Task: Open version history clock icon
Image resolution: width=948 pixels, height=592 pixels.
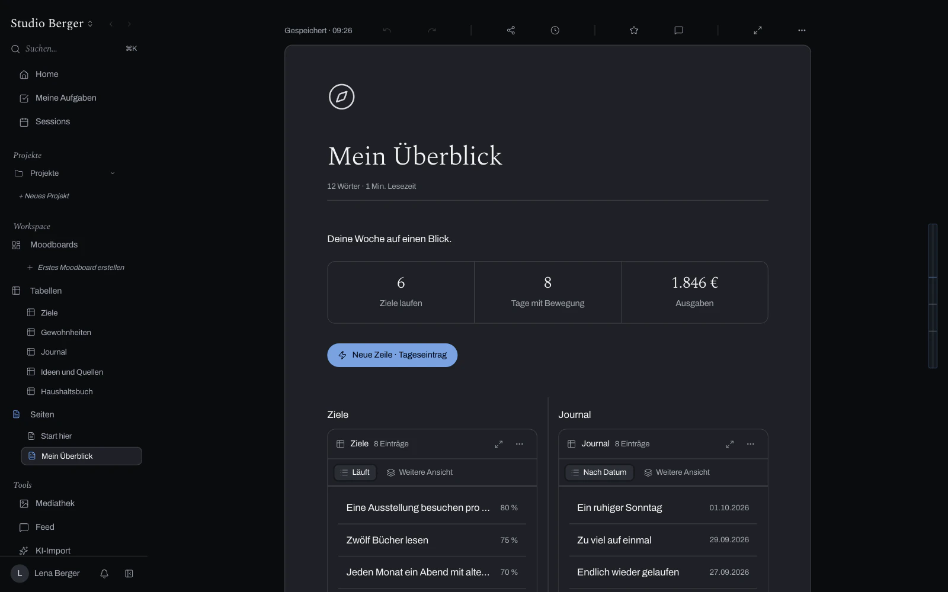Action: coord(555,30)
